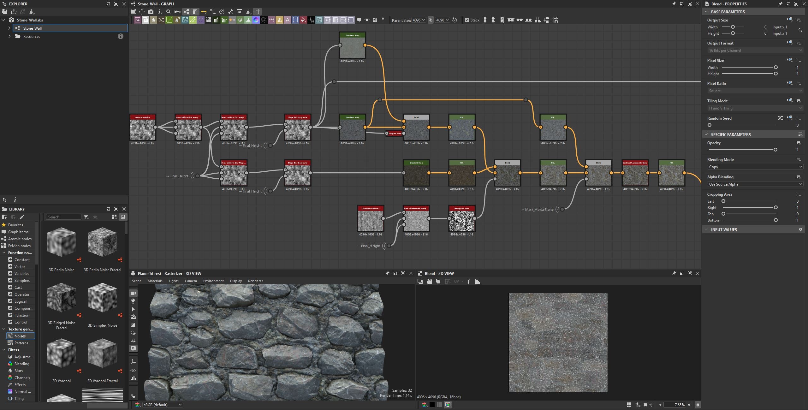Toggle Output Size width-height link in properties
The image size is (808, 410).
[800, 30]
